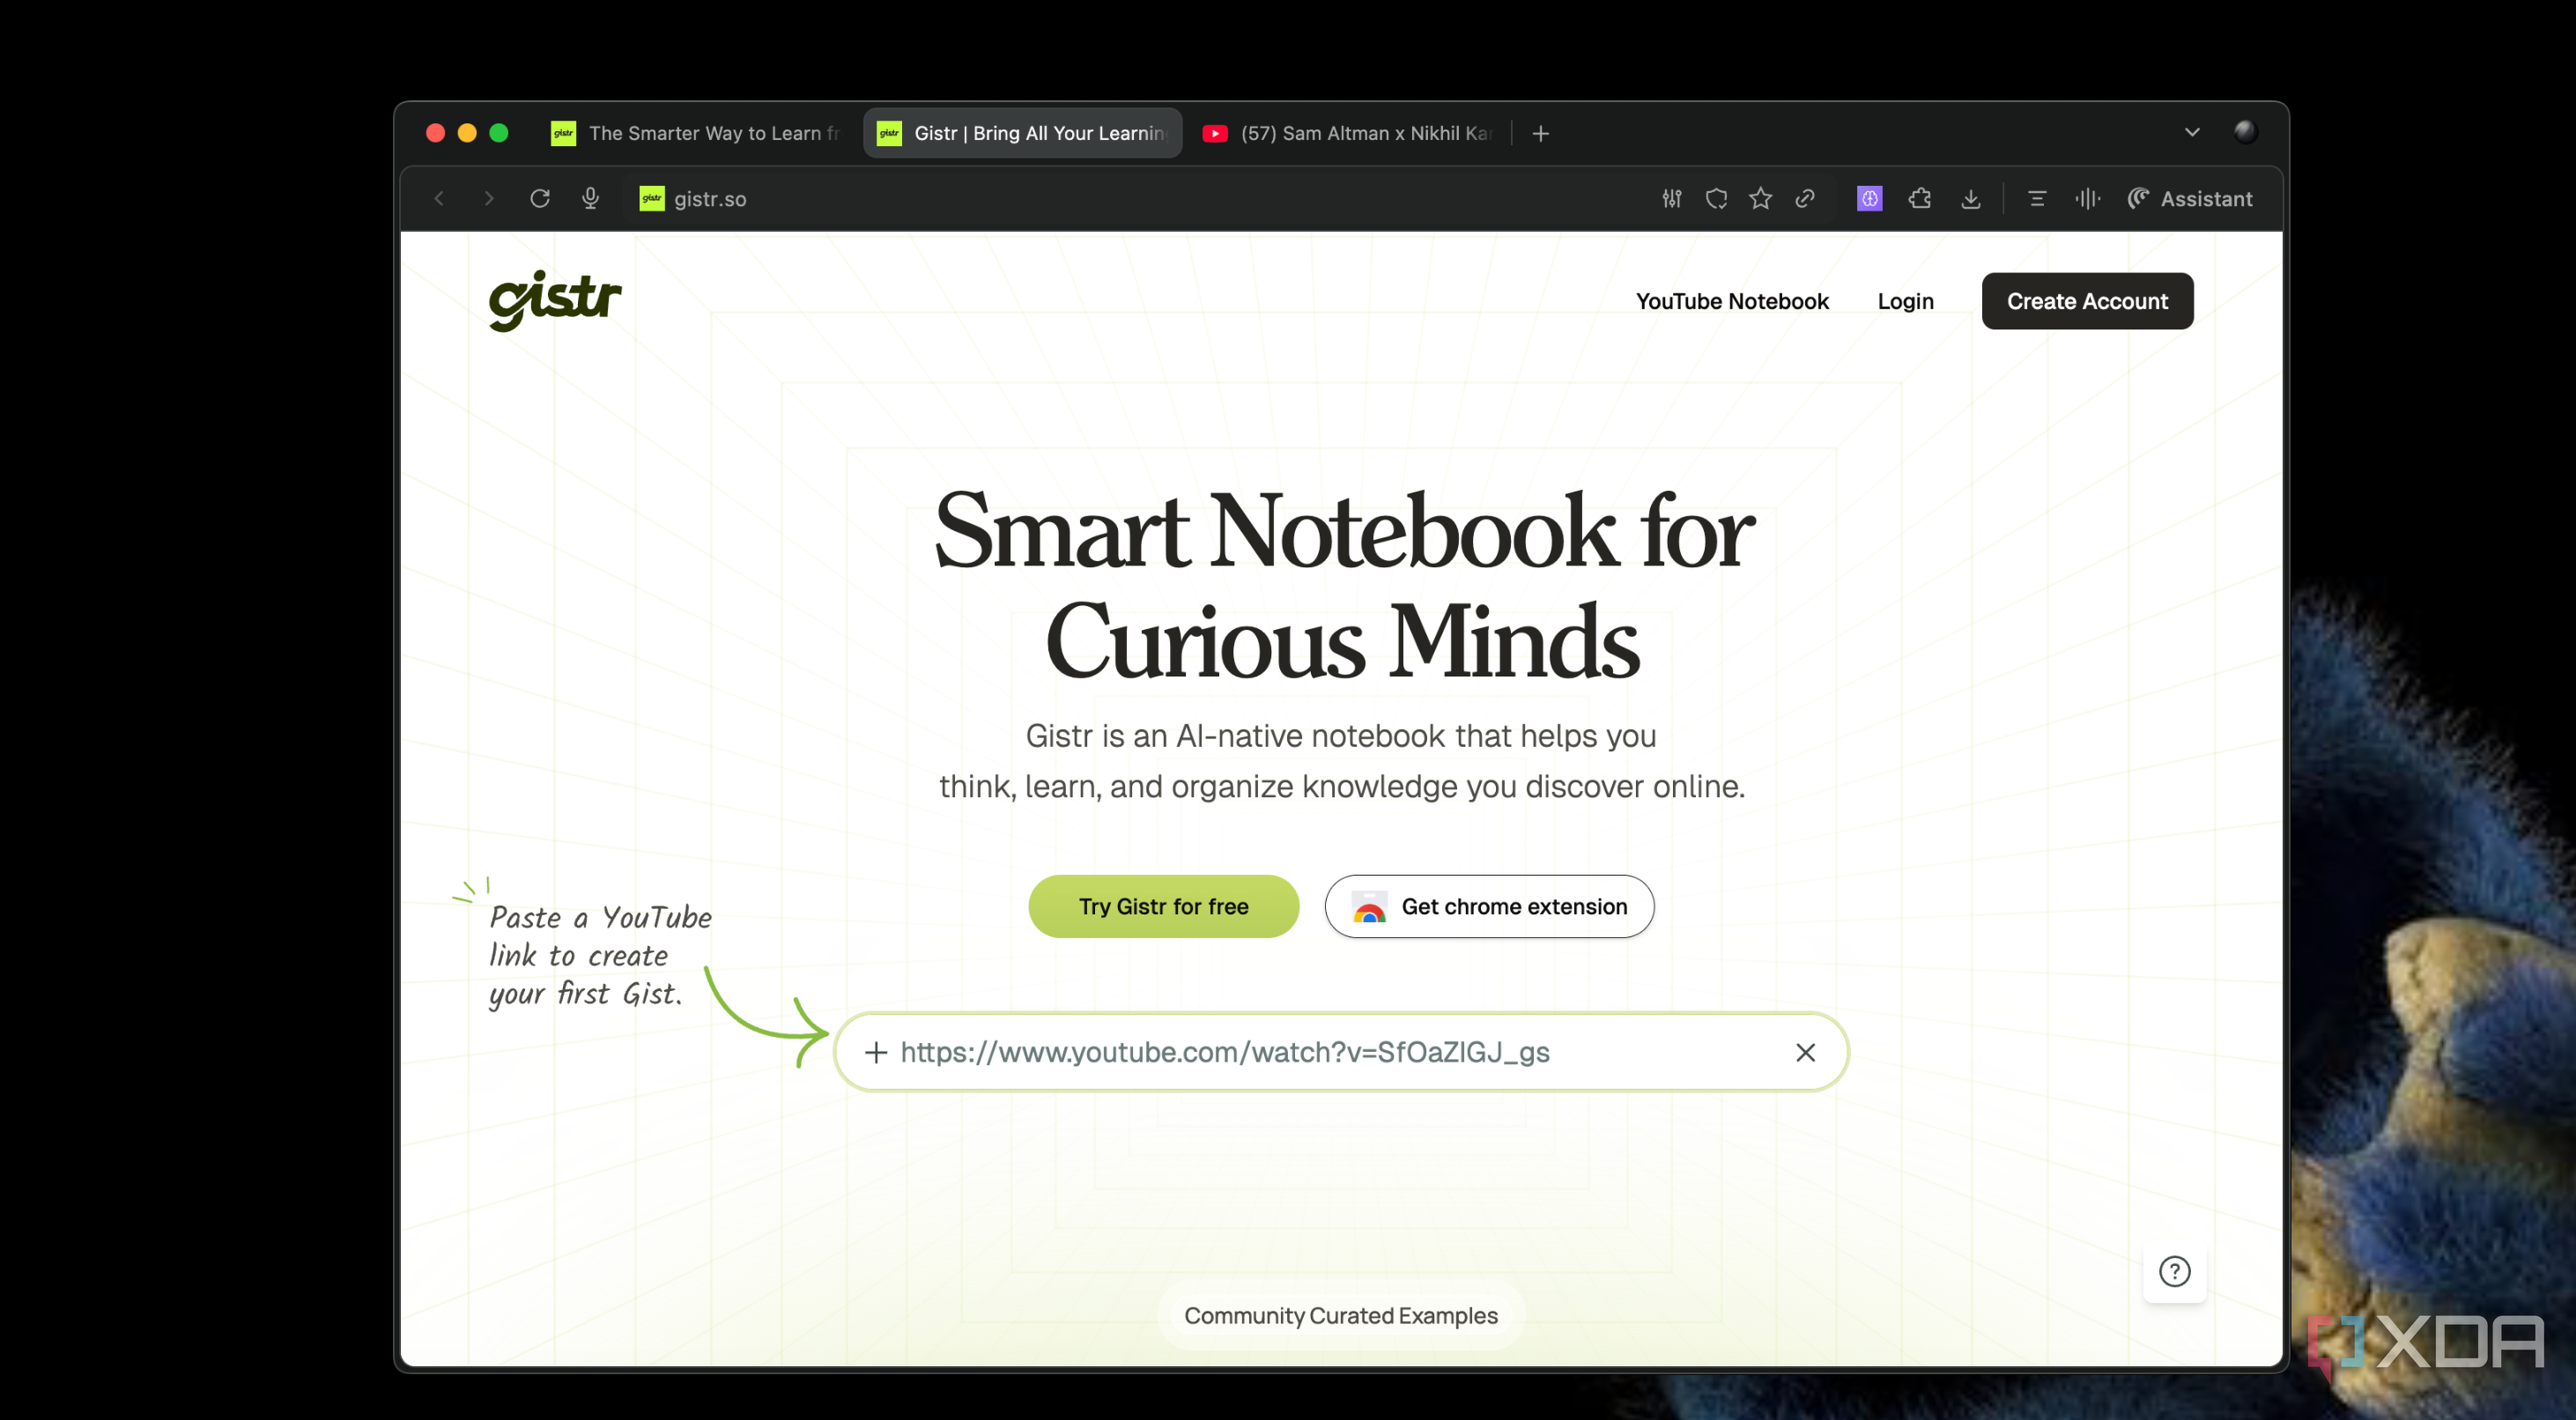The width and height of the screenshot is (2576, 1420).
Task: Open the site settings sliders icon
Action: pos(1672,199)
